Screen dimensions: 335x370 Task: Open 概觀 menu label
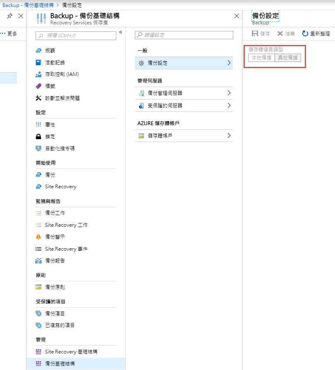point(50,50)
